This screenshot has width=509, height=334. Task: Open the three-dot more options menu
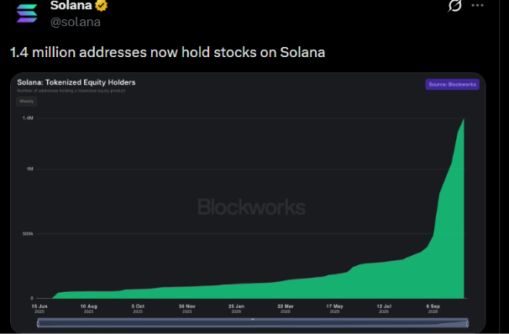477,5
